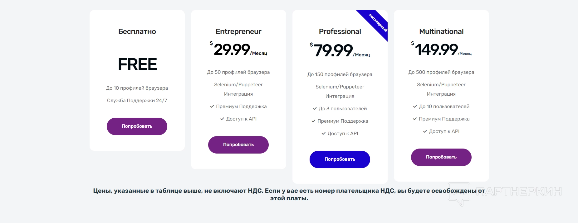Click the large FREE price label
This screenshot has width=578, height=223.
pyautogui.click(x=137, y=64)
